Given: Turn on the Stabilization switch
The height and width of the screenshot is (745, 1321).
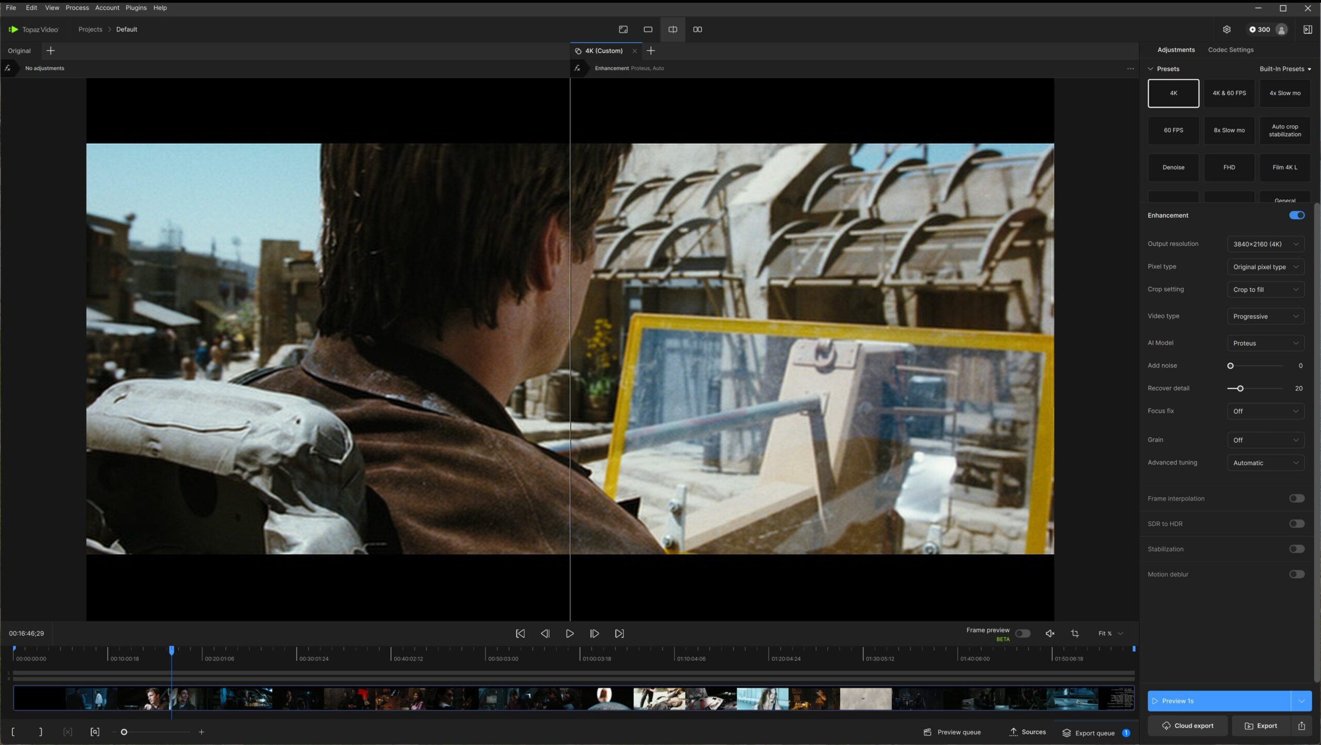Looking at the screenshot, I should [x=1296, y=549].
